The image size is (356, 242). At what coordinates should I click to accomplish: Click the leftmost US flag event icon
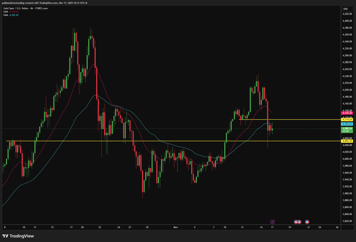click(x=296, y=222)
